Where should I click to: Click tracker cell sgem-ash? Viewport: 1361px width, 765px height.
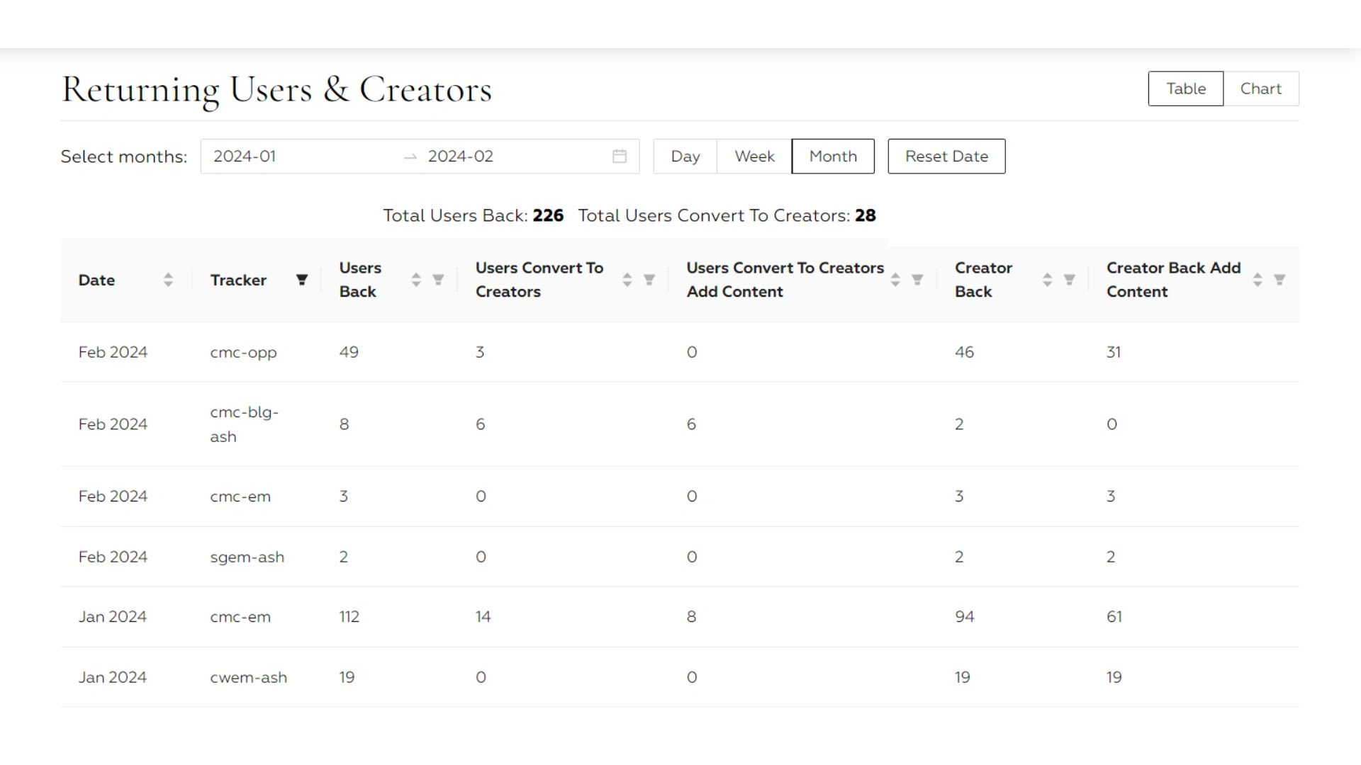click(247, 557)
